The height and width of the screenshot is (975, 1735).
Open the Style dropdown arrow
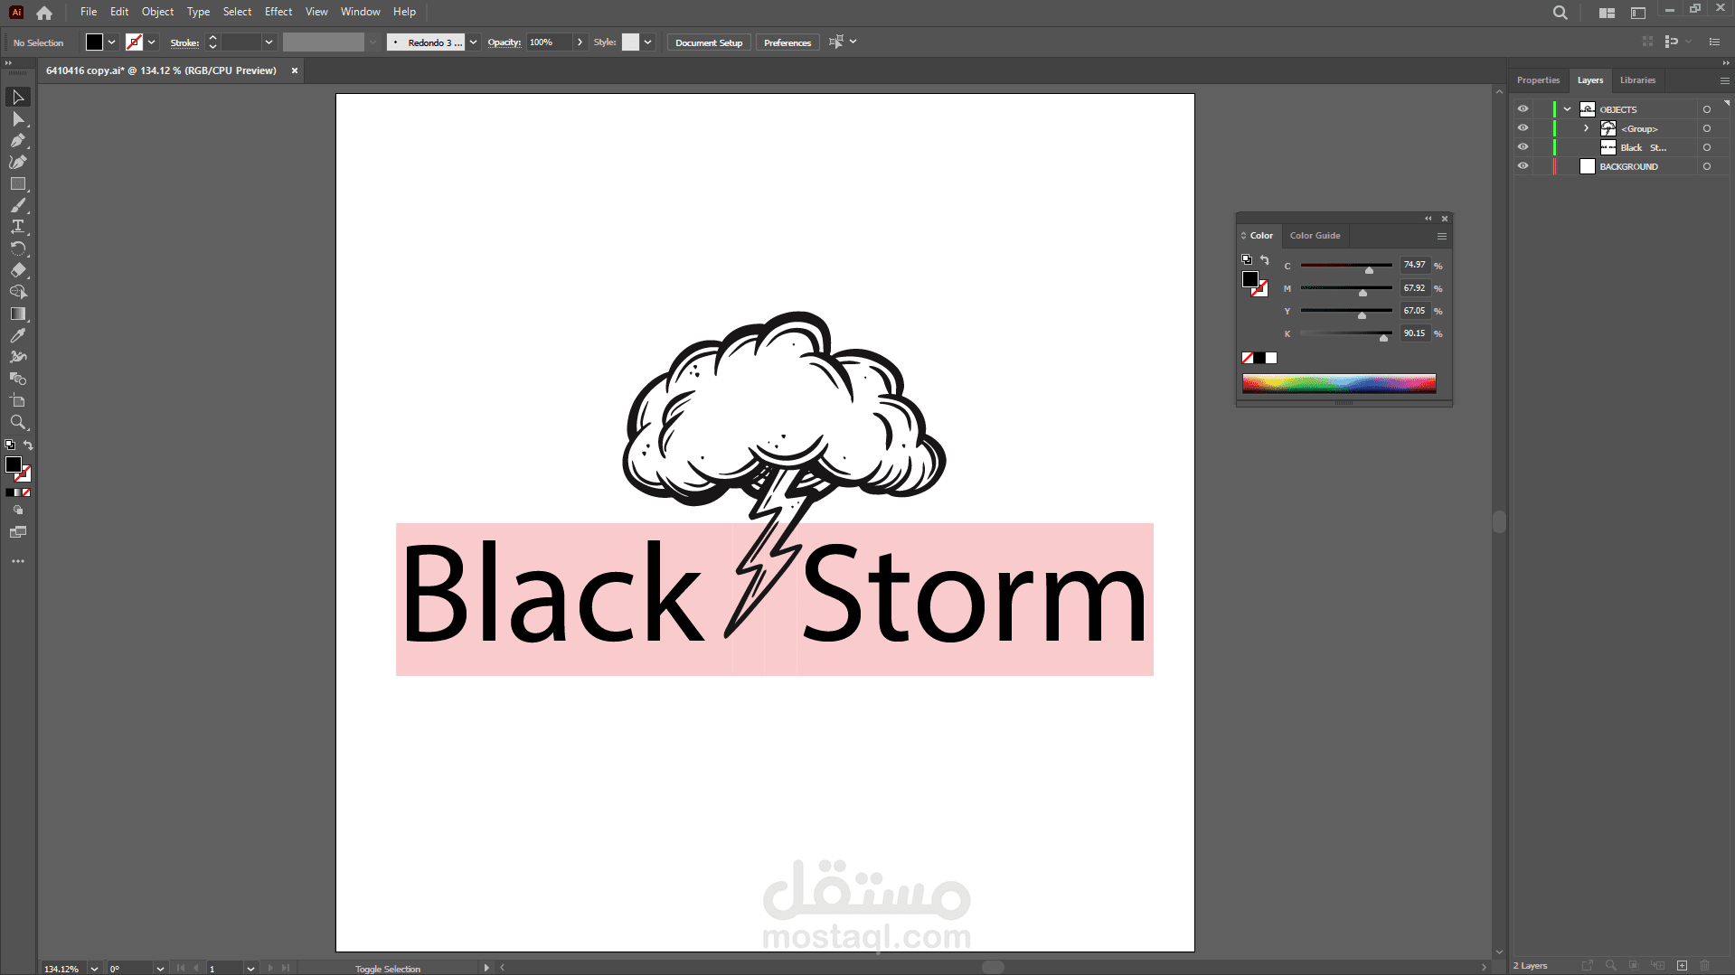click(x=647, y=42)
